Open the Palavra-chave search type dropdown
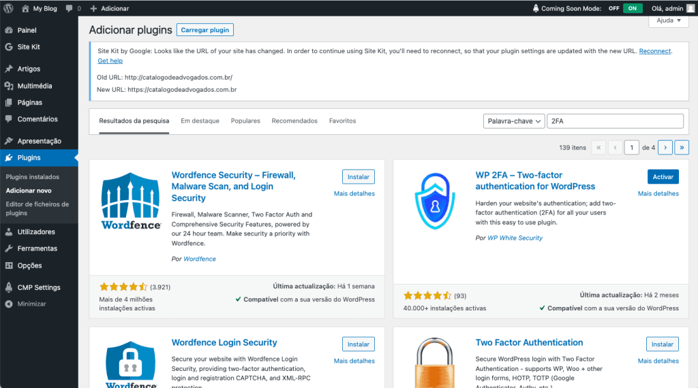The height and width of the screenshot is (388, 698). 514,121
